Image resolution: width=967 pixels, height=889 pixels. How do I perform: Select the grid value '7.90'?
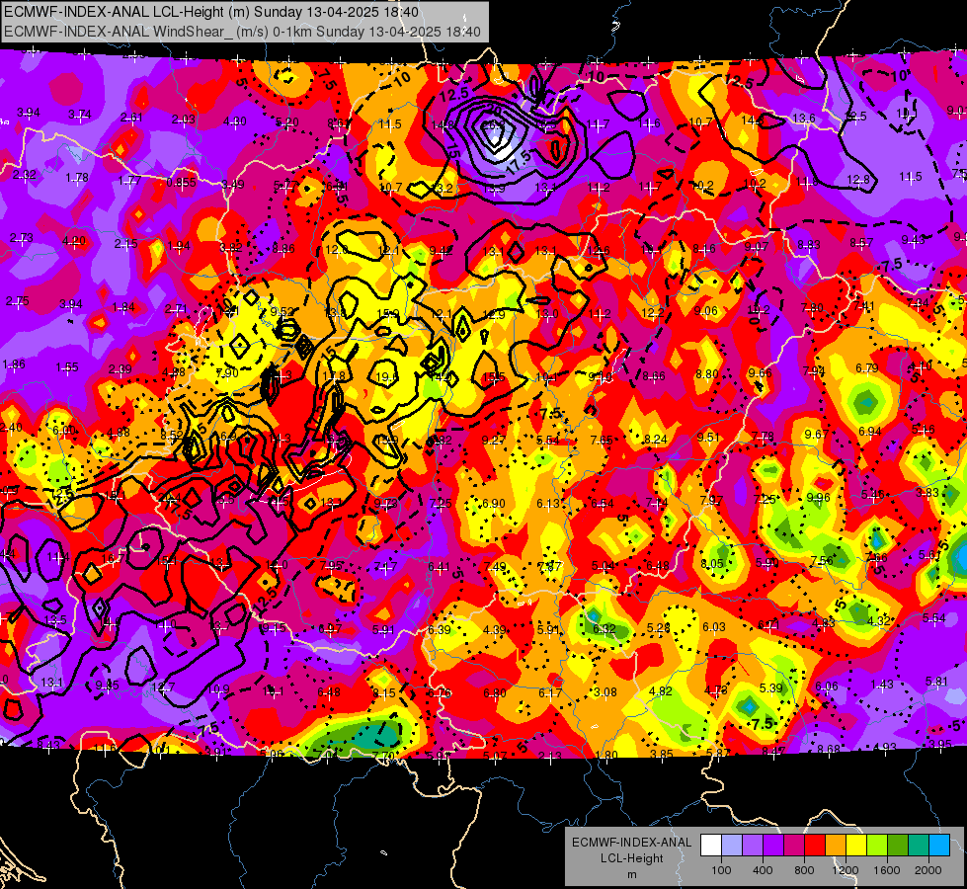(x=227, y=372)
